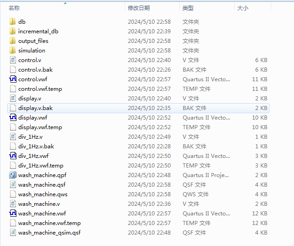Click the display.vwf waveform icon
Viewport: 294px width, 246px height.
point(13,118)
